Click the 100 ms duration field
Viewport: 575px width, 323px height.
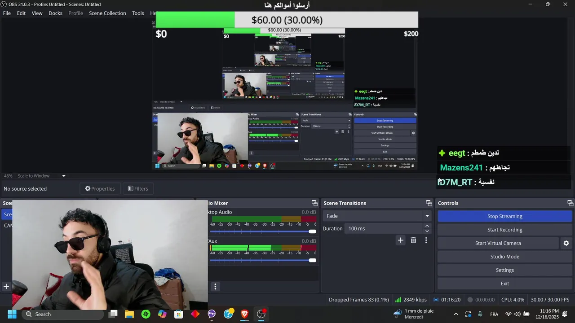click(384, 228)
